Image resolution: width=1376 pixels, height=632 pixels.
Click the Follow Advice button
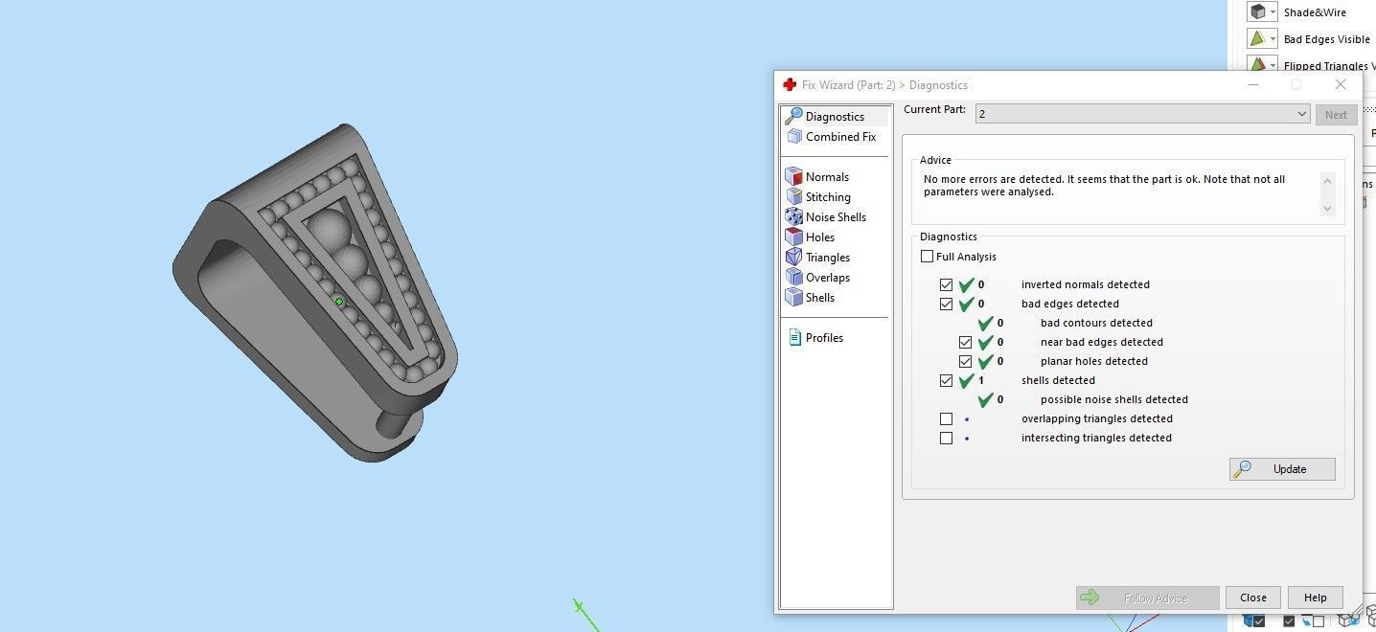coord(1147,598)
